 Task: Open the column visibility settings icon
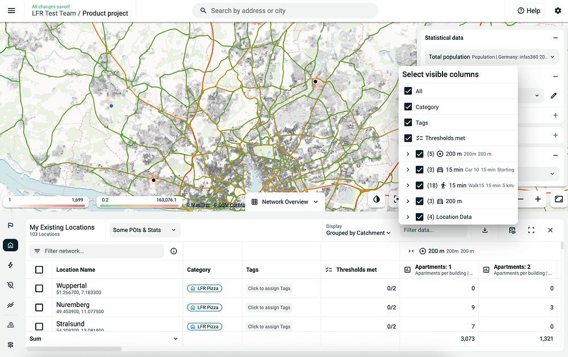(x=512, y=230)
